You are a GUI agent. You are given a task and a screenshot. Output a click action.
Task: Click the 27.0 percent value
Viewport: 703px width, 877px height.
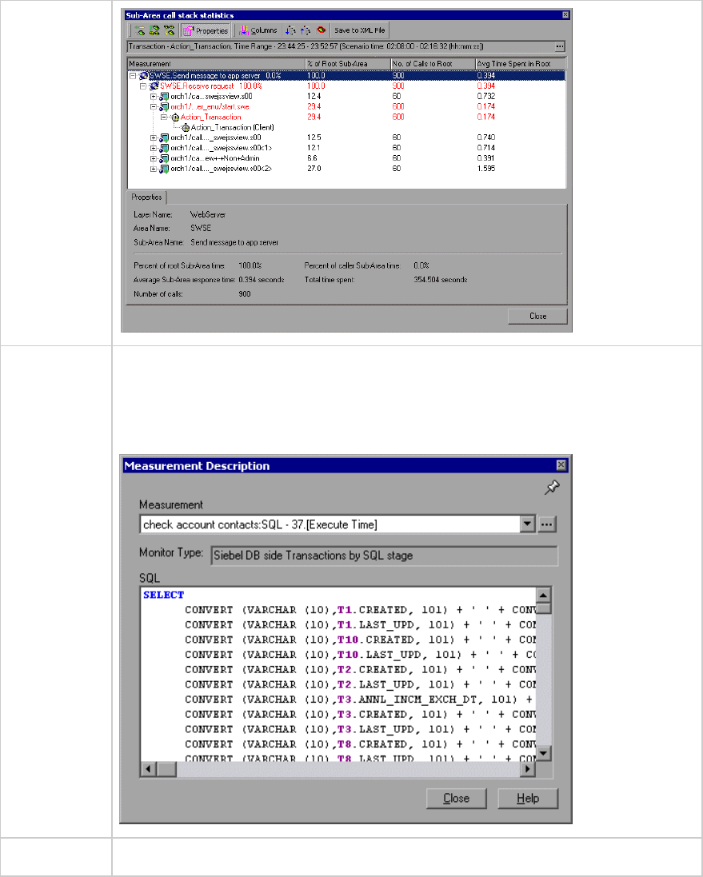[x=314, y=169]
